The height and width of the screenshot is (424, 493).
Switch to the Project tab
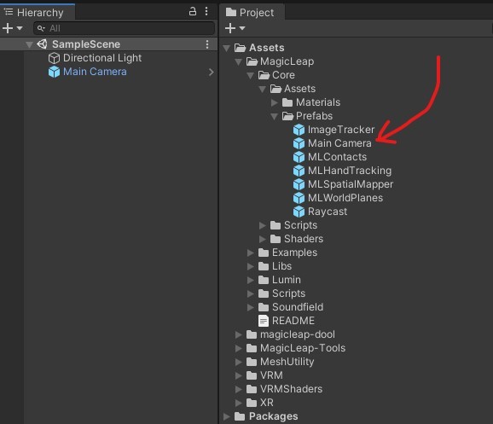(250, 13)
